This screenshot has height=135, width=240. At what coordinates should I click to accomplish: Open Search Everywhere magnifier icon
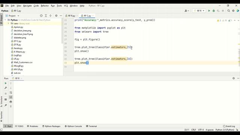tap(229, 11)
